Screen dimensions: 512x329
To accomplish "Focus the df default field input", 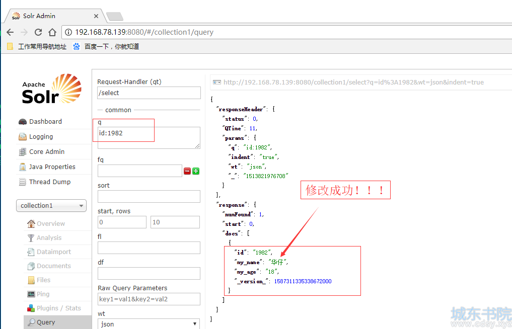I will point(149,273).
